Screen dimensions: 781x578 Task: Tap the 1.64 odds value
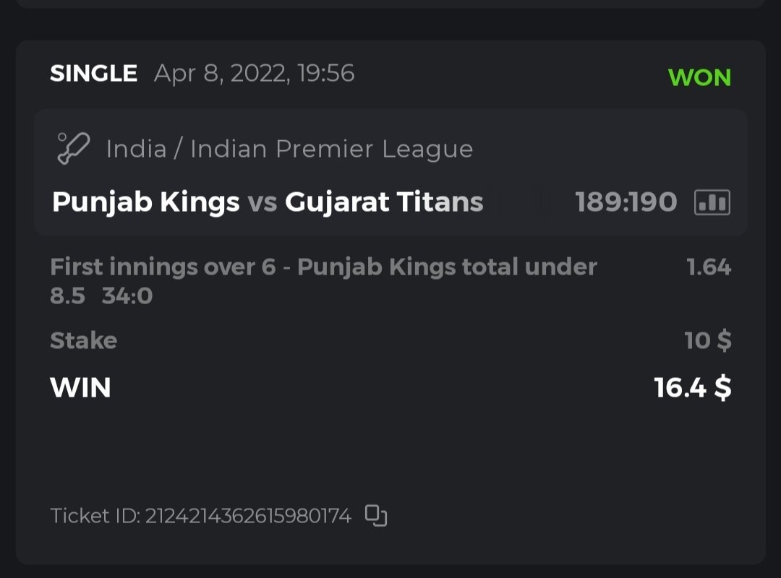coord(708,267)
